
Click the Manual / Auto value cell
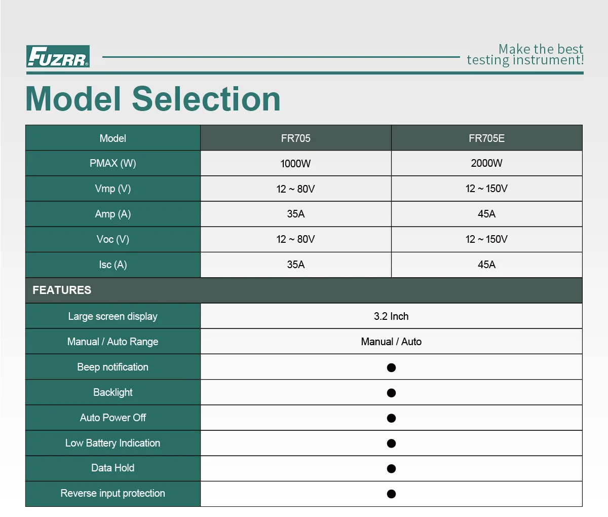tap(391, 342)
